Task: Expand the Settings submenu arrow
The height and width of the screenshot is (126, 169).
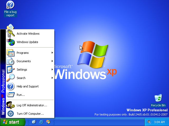Action: tap(52, 69)
